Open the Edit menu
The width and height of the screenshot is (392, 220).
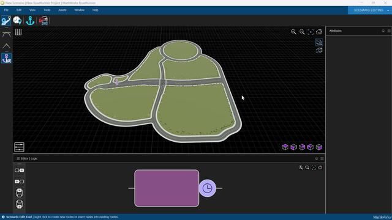pos(19,10)
